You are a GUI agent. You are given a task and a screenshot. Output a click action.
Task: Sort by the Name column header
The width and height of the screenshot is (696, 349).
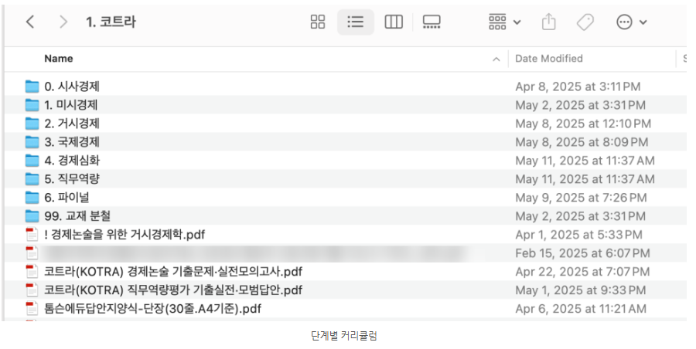59,59
